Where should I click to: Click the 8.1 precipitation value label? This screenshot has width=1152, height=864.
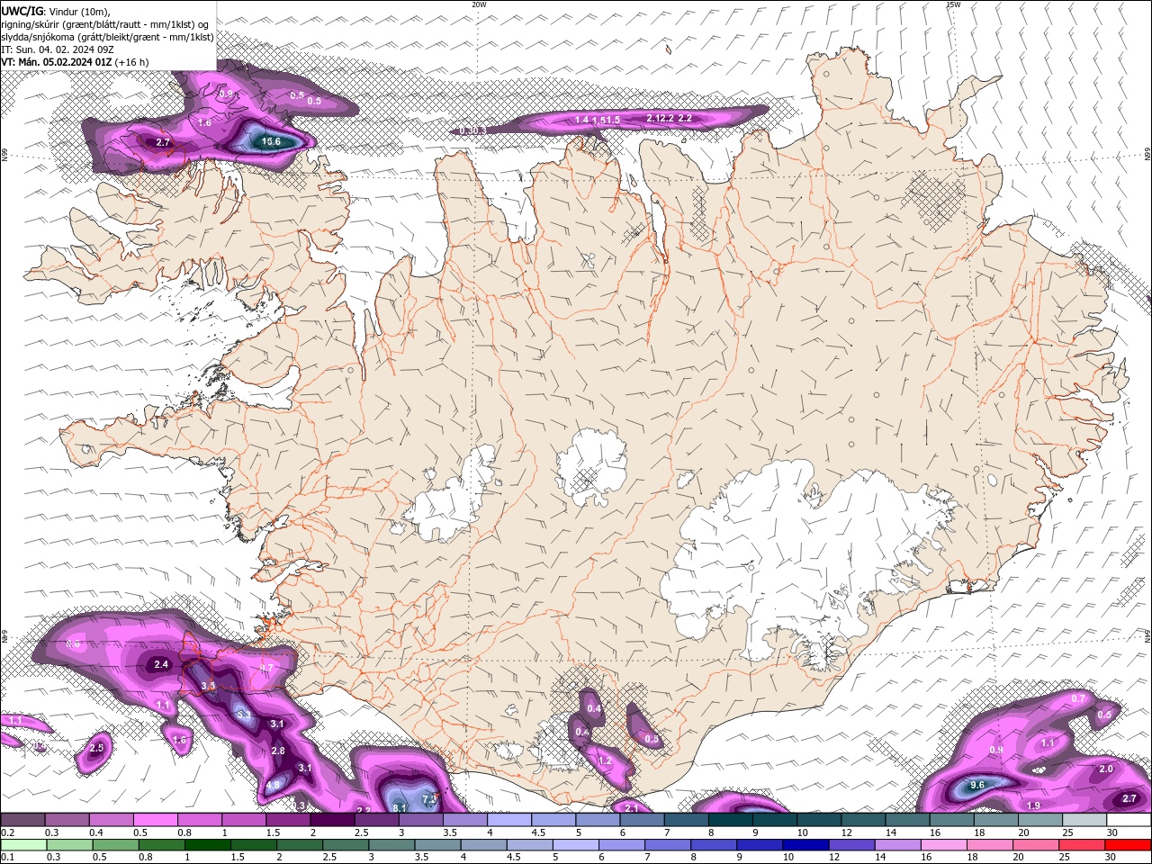(x=401, y=808)
